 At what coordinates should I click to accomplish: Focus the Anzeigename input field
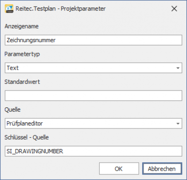click(x=93, y=40)
